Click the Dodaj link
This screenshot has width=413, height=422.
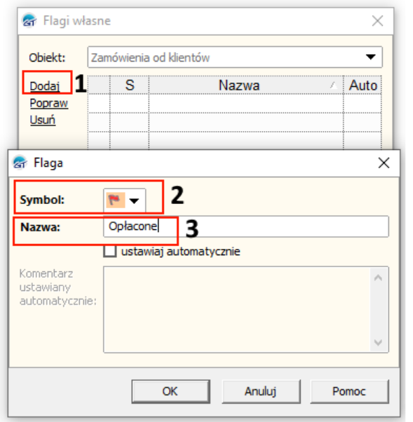[45, 86]
